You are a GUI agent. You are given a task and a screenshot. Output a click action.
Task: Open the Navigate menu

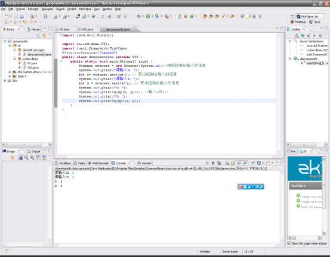tap(47, 9)
